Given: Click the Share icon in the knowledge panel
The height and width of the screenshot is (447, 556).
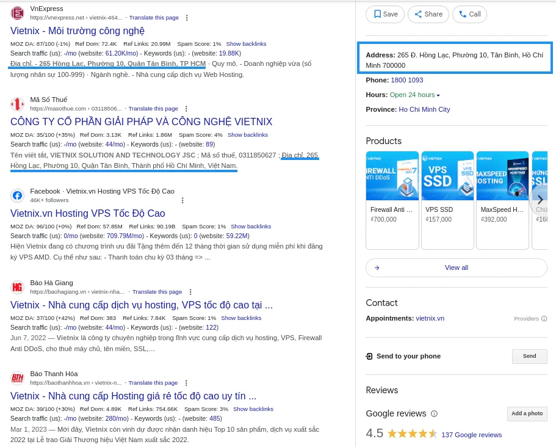Looking at the screenshot, I should 419,14.
